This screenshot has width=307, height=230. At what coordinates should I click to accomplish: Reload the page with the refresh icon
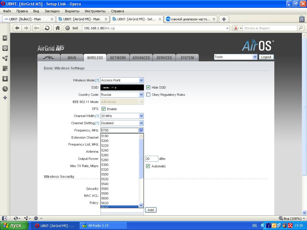click(x=47, y=28)
